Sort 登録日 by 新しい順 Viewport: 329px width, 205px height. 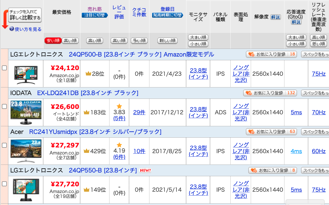[167, 41]
